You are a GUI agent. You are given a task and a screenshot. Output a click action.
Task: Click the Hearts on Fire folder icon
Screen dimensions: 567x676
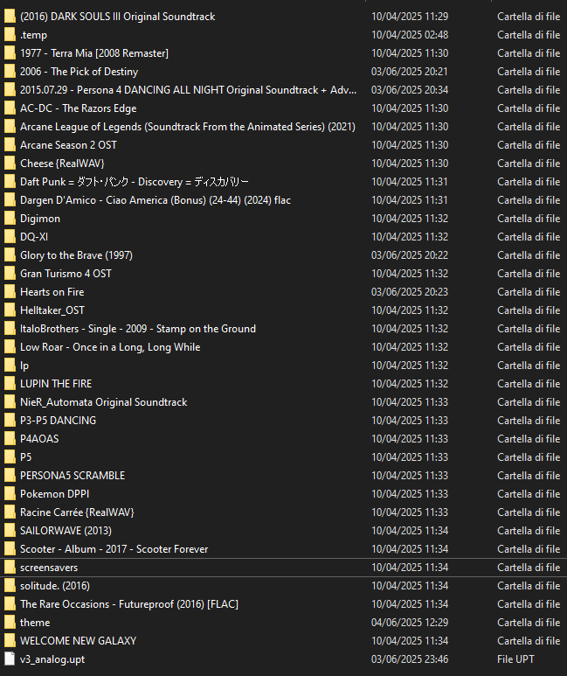[x=10, y=292]
